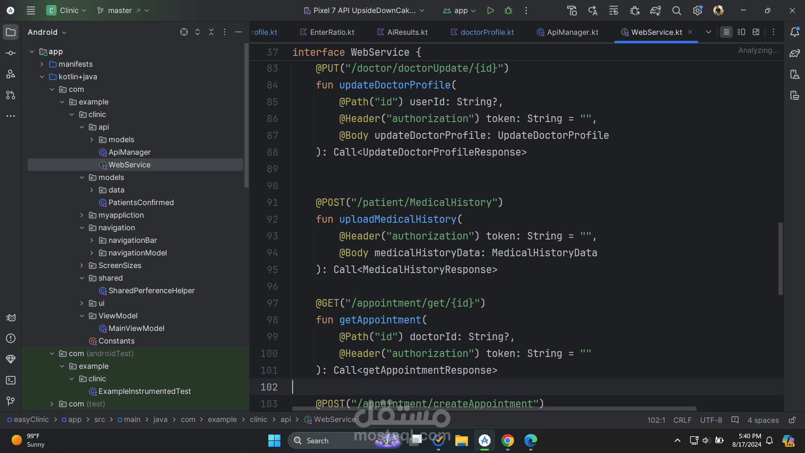The width and height of the screenshot is (805, 453).
Task: Run the app with the Run button
Action: pos(490,10)
